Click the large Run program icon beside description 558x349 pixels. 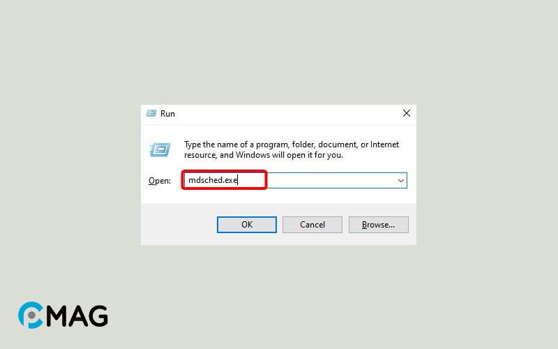pyautogui.click(x=160, y=149)
